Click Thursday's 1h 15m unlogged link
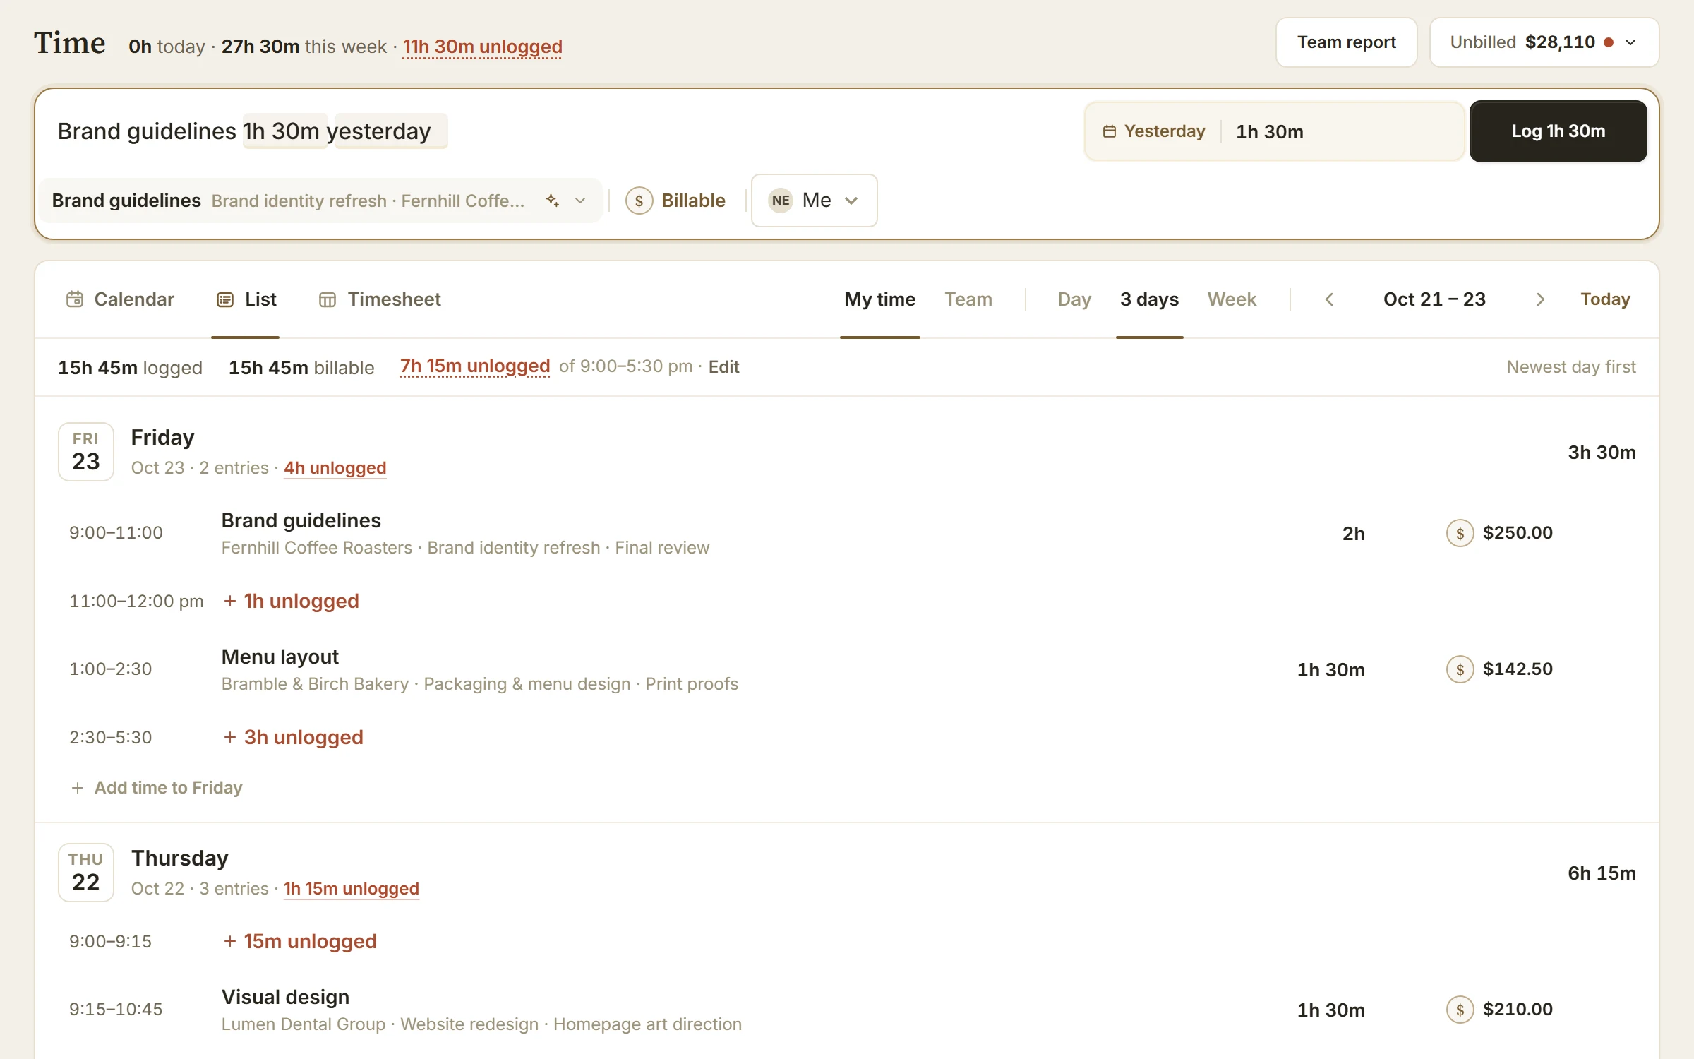 pos(351,889)
